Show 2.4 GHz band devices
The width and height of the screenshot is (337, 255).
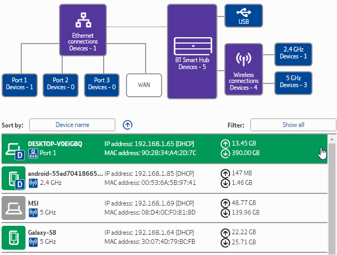pyautogui.click(x=293, y=54)
